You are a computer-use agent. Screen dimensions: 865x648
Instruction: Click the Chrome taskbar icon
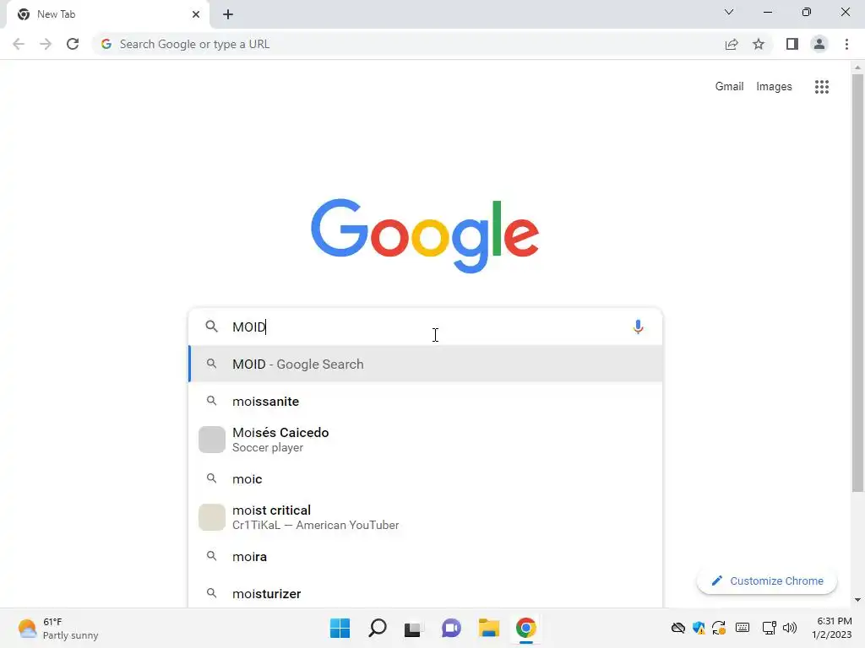[525, 628]
